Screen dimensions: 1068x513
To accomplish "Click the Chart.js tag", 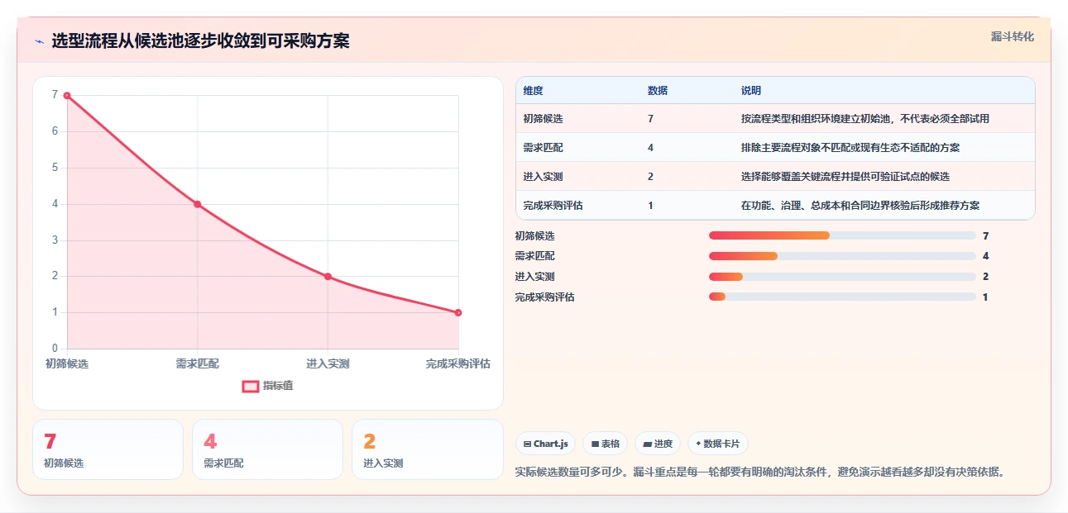I will pyautogui.click(x=545, y=444).
